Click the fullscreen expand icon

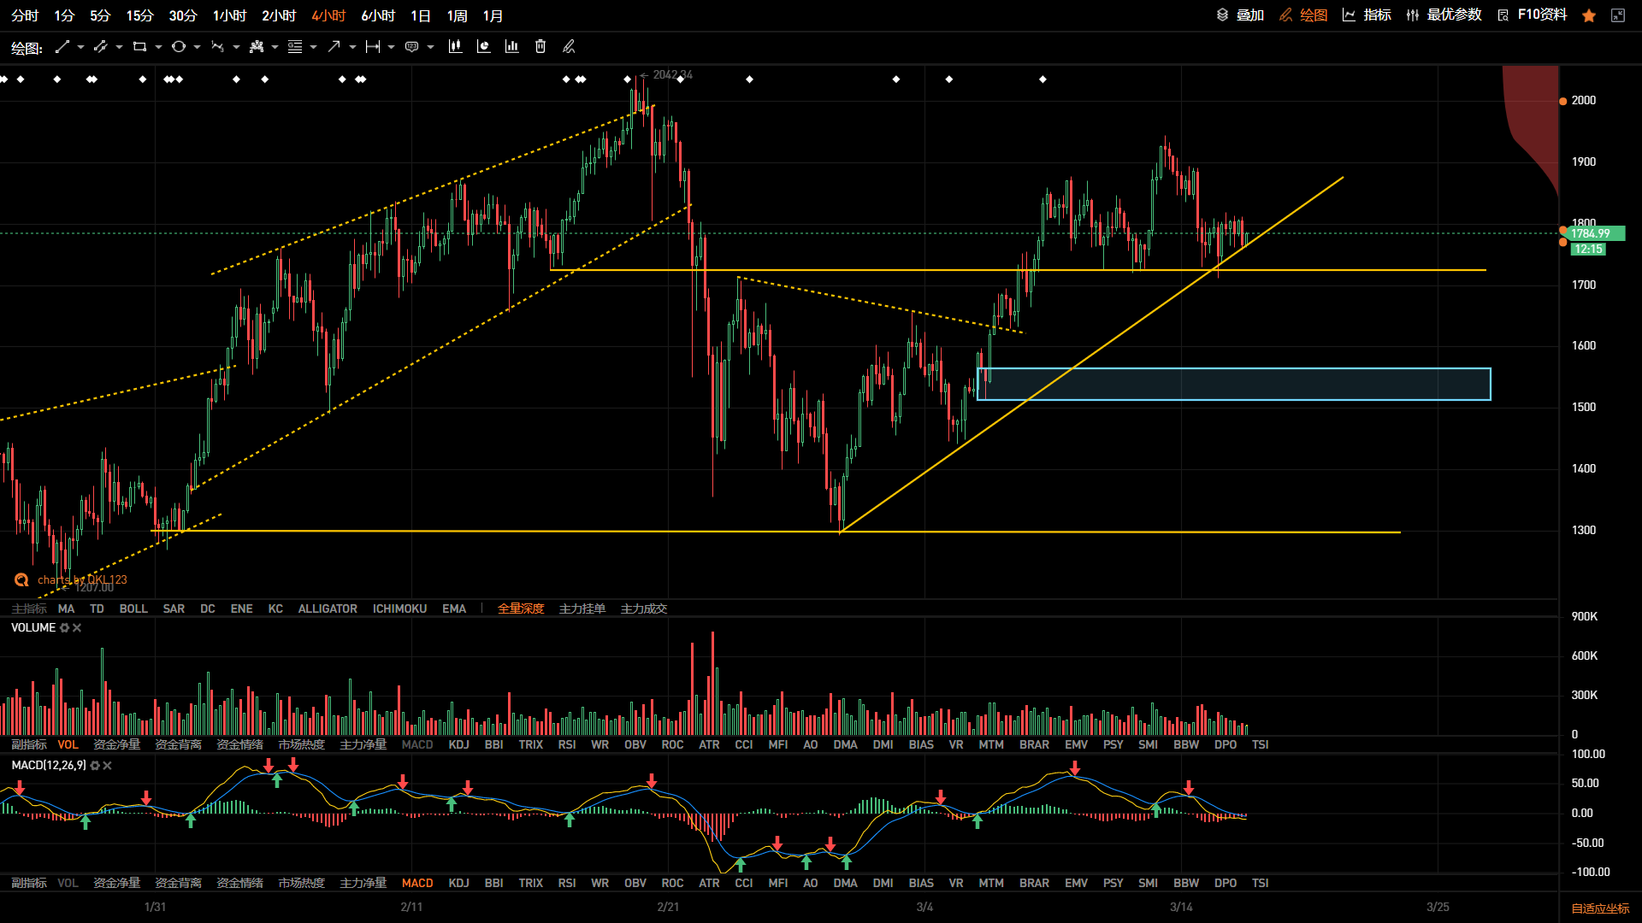point(1618,15)
